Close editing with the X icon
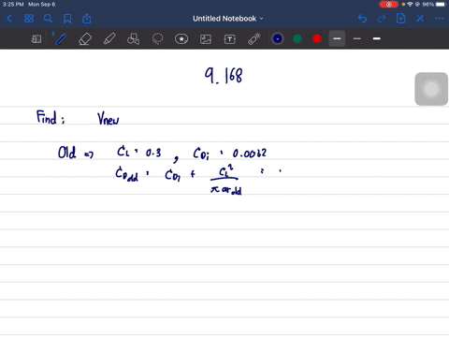449x337 pixels. (420, 19)
